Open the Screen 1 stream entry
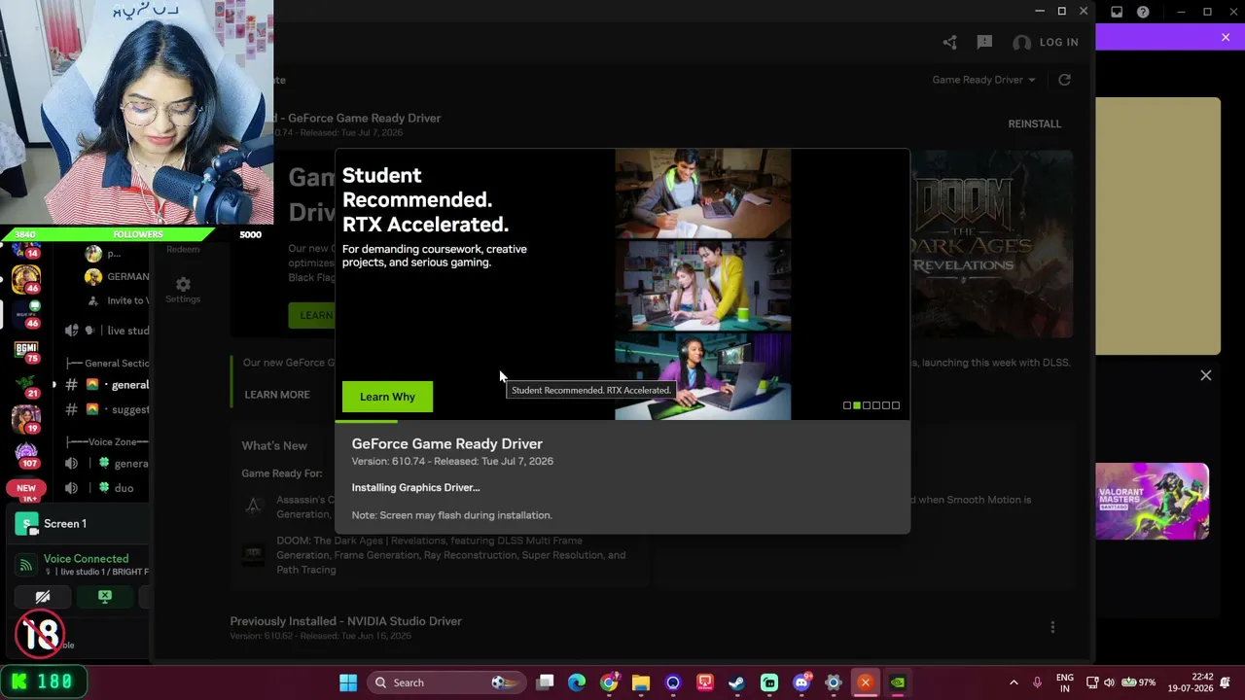The width and height of the screenshot is (1245, 700). click(x=80, y=524)
